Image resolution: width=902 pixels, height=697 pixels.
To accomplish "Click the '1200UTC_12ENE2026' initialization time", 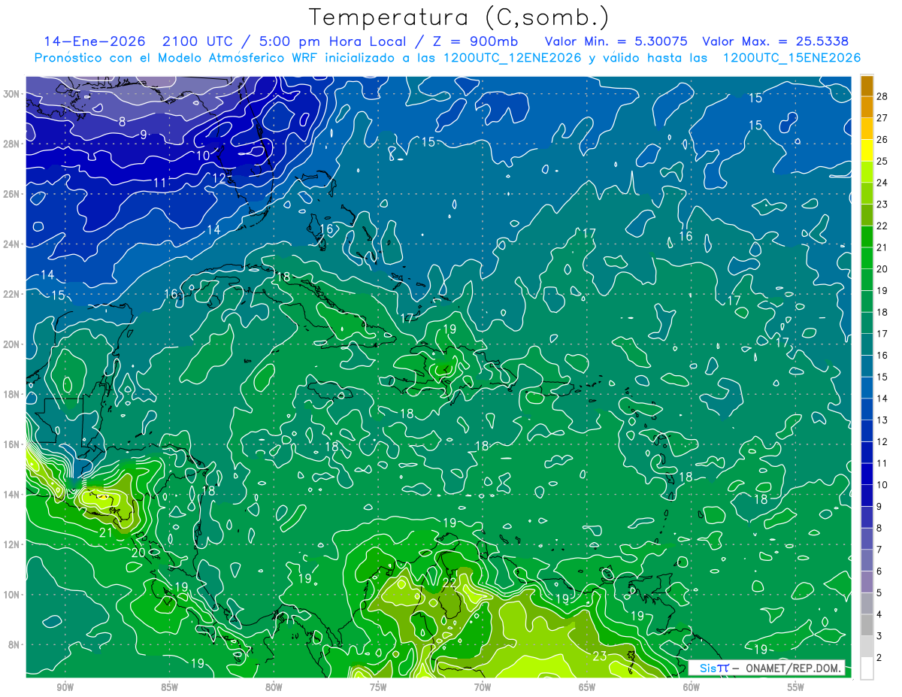I will coord(511,58).
